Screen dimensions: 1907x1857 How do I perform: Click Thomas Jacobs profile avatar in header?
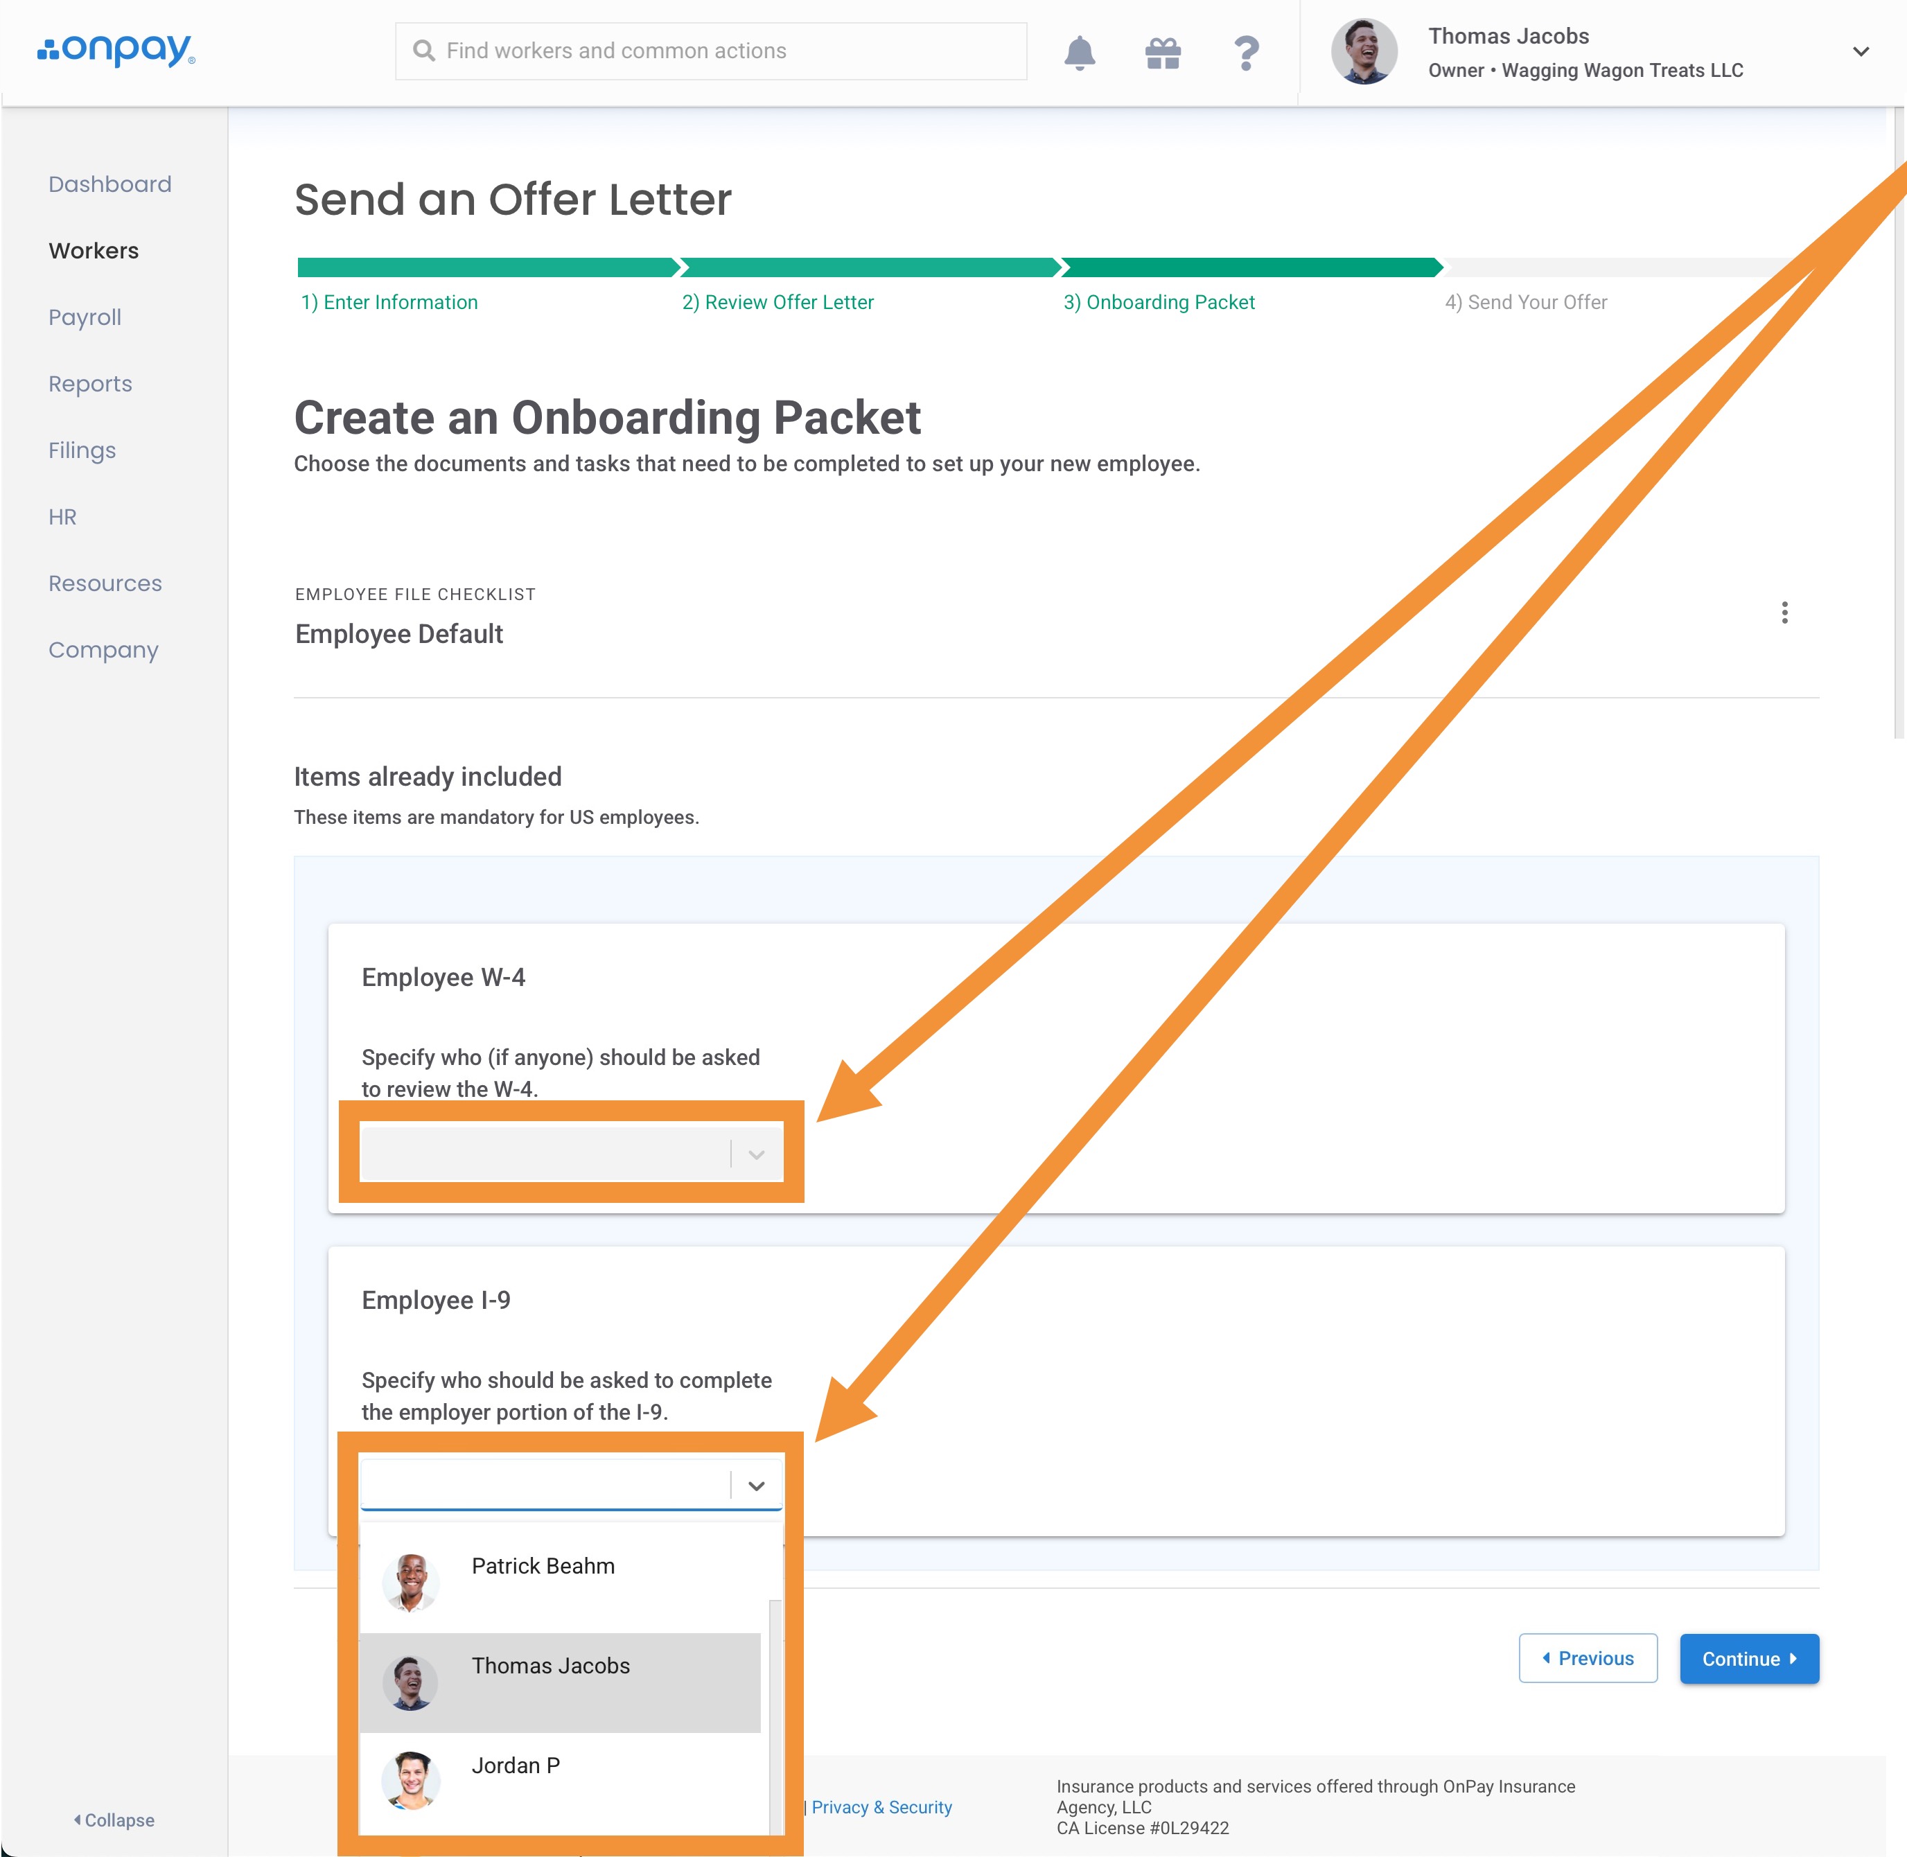pos(1363,52)
